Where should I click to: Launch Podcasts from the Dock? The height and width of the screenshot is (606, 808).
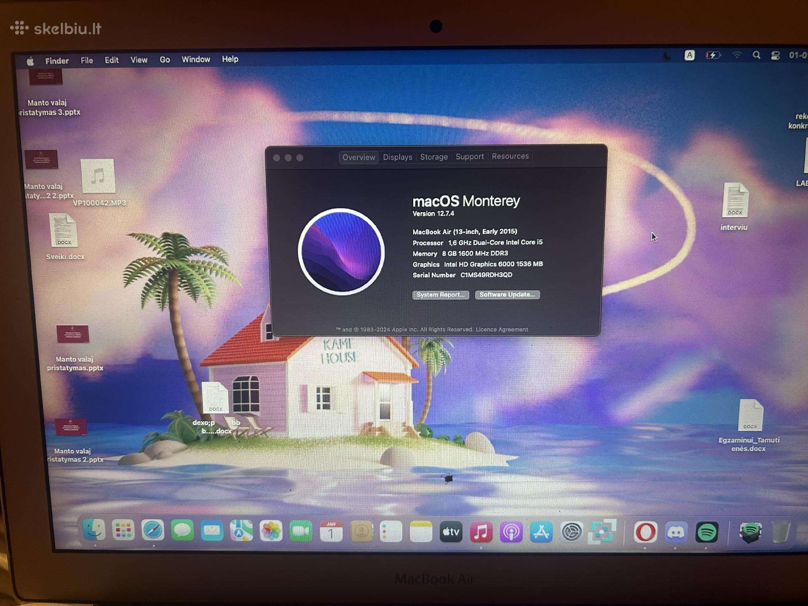coord(511,533)
